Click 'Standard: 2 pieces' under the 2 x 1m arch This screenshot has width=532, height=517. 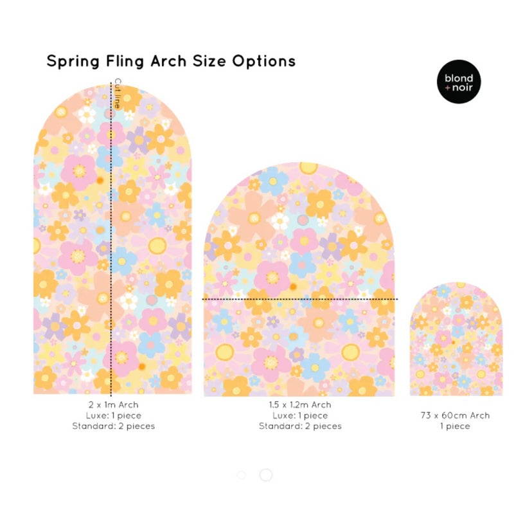(113, 426)
